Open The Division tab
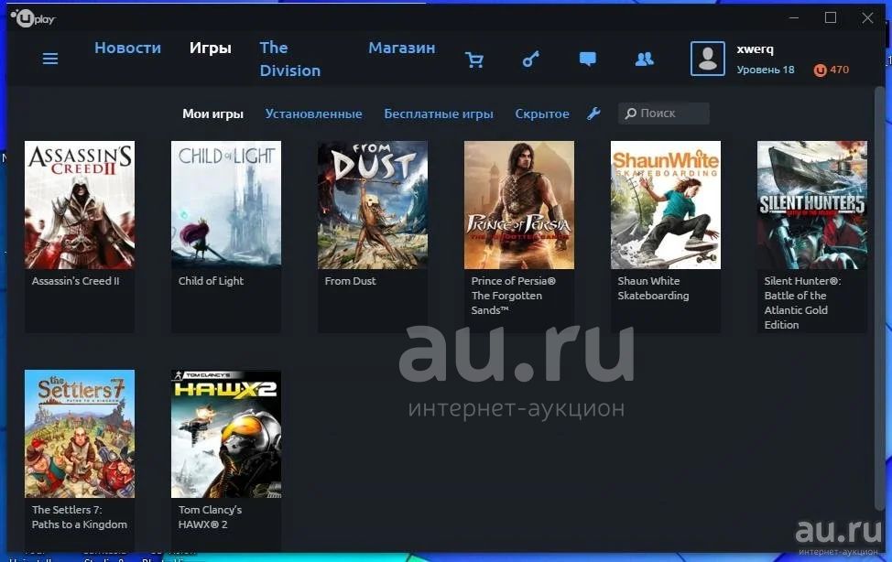 (x=290, y=59)
